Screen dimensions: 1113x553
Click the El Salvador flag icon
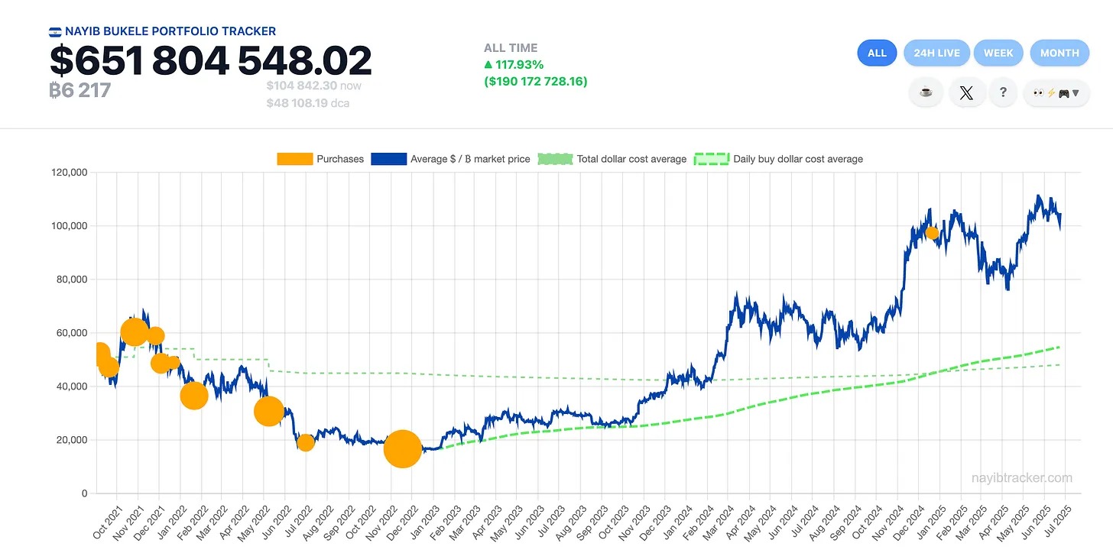tap(55, 32)
